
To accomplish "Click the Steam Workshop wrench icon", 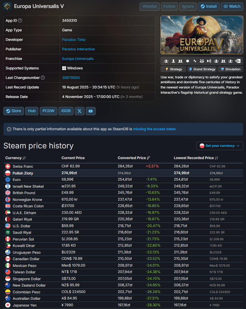I will point(195,61).
